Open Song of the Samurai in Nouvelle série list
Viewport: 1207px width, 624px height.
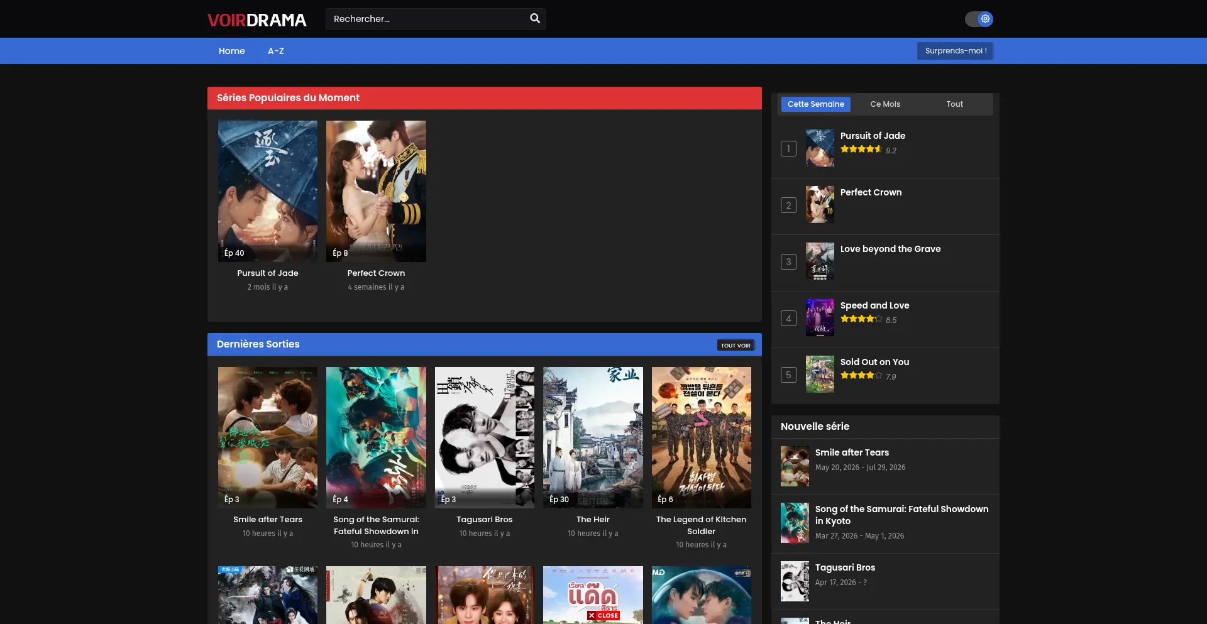(x=901, y=515)
